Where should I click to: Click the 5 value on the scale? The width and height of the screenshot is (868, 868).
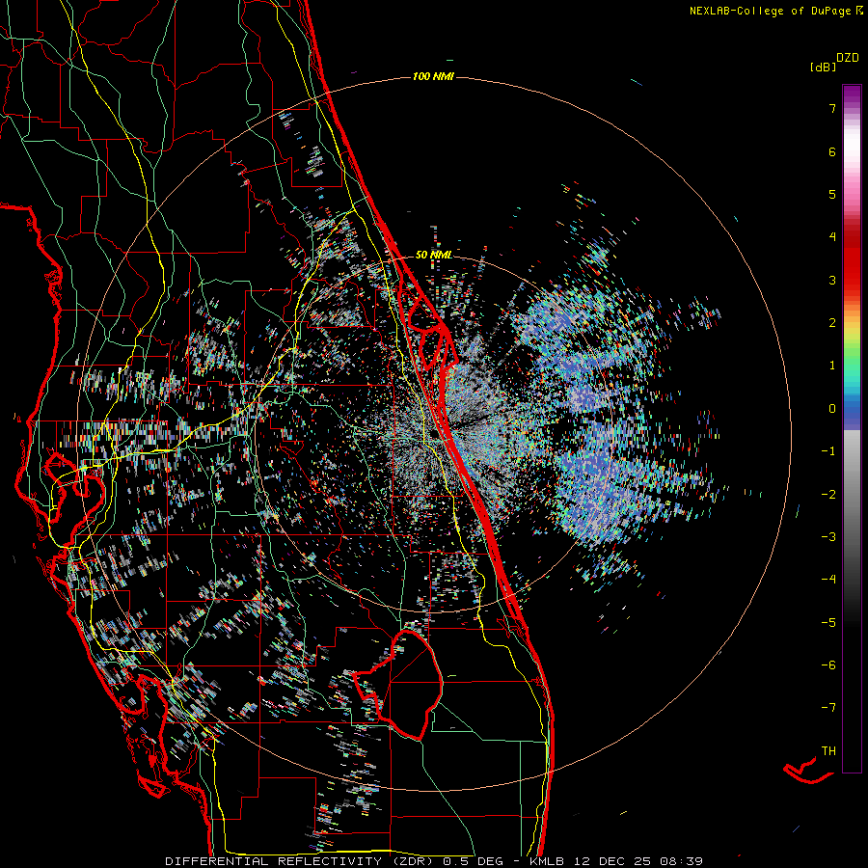click(x=832, y=194)
